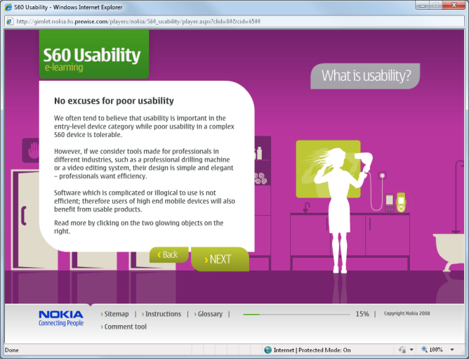This screenshot has height=359, width=469.
Task: Click the glowing green phone object
Action: tap(401, 203)
